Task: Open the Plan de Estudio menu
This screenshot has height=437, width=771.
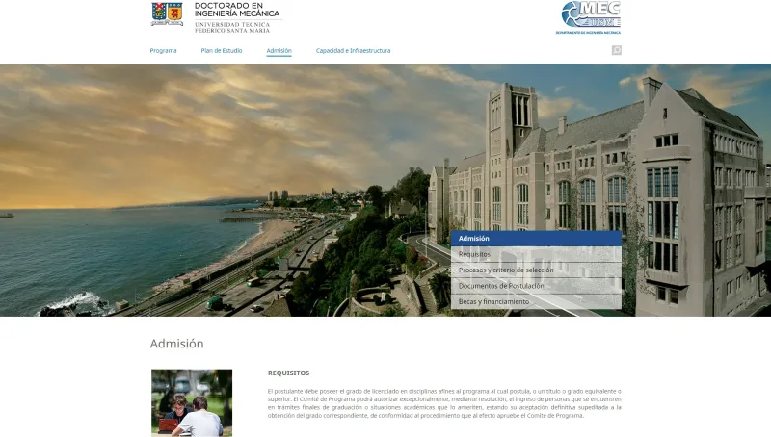Action: [x=222, y=51]
